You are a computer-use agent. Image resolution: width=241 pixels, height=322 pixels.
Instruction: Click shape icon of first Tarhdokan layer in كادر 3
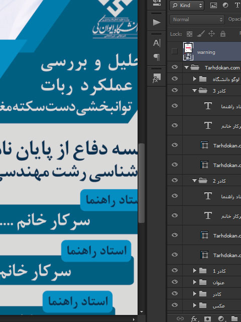(204, 145)
